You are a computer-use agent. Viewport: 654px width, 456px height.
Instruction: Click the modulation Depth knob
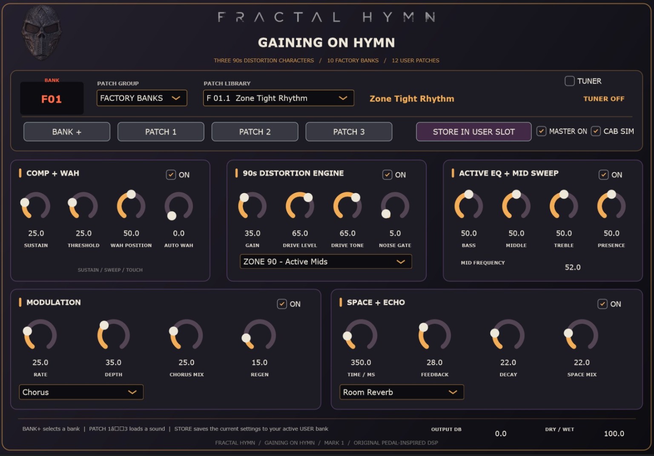(113, 335)
